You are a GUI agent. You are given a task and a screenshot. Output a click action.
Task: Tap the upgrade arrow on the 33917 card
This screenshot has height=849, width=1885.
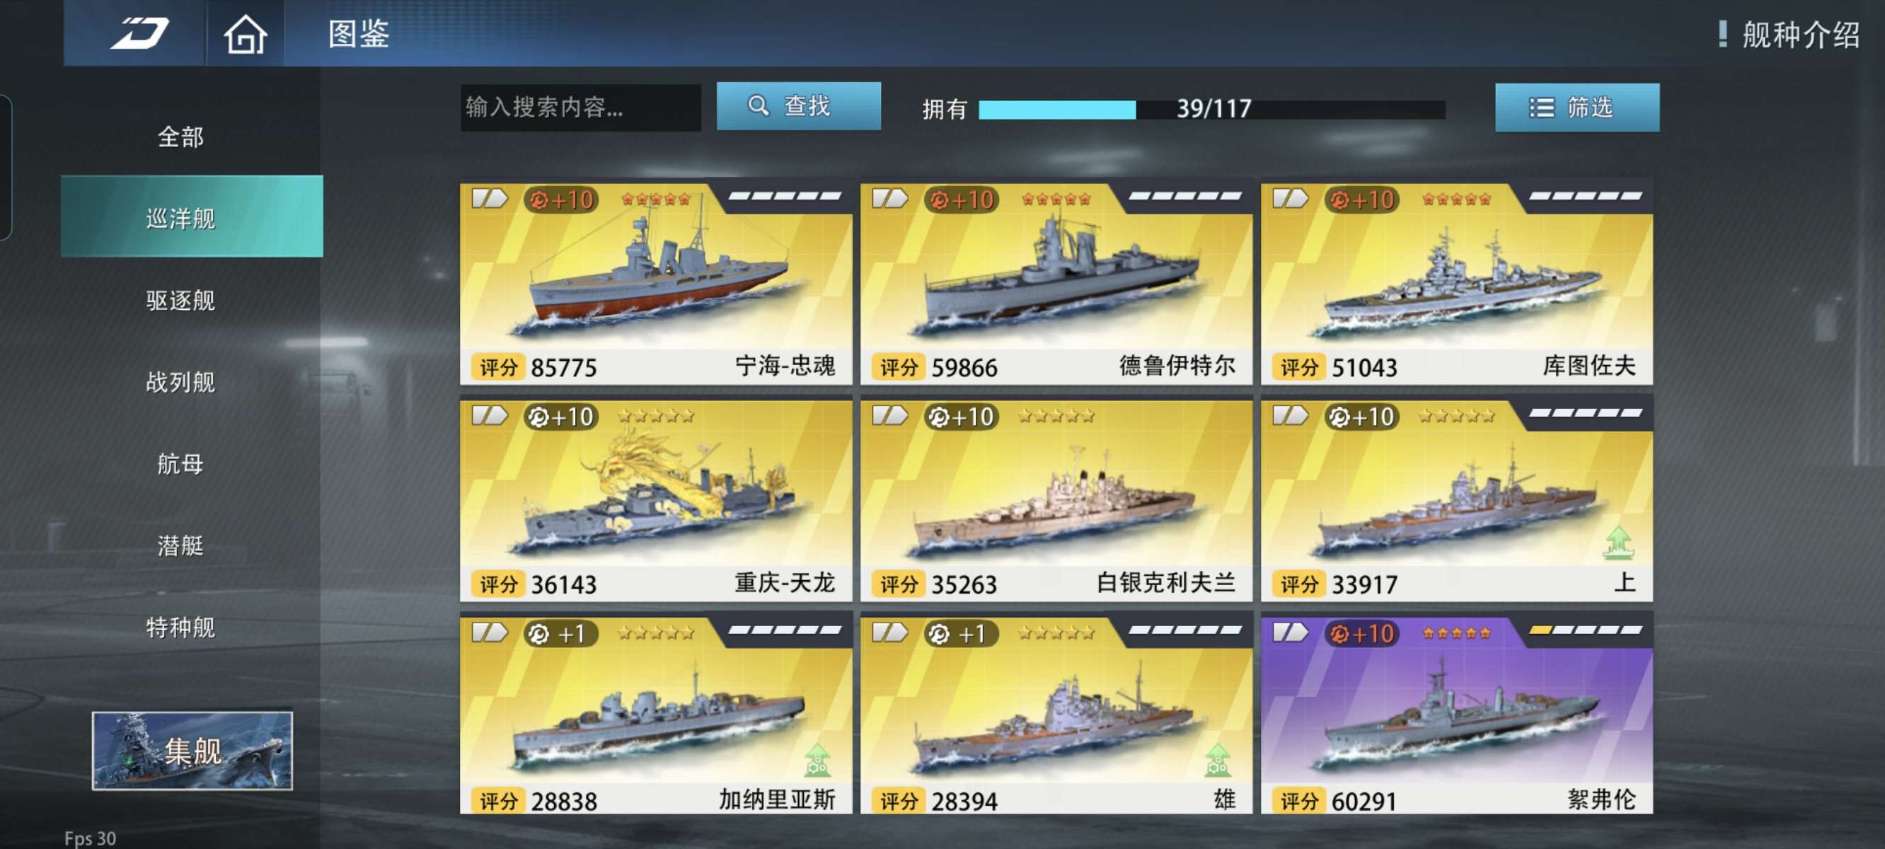pyautogui.click(x=1618, y=543)
